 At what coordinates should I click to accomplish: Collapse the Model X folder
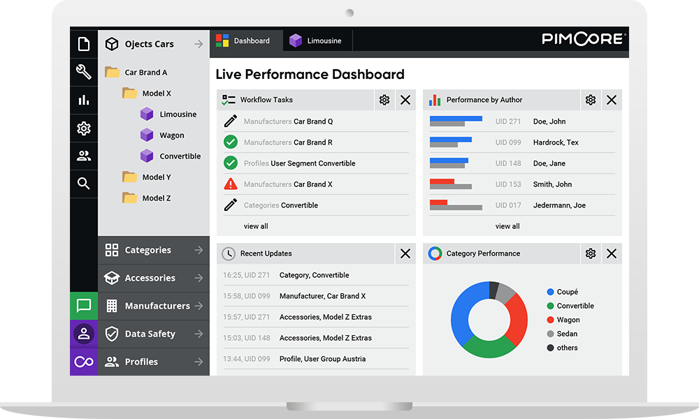click(130, 93)
